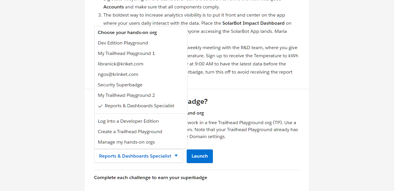Open Manage my hands-on orgs

click(x=126, y=142)
